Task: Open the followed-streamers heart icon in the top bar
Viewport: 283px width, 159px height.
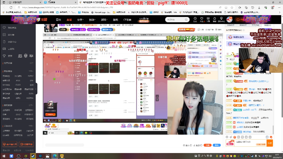Action: (x=202, y=19)
